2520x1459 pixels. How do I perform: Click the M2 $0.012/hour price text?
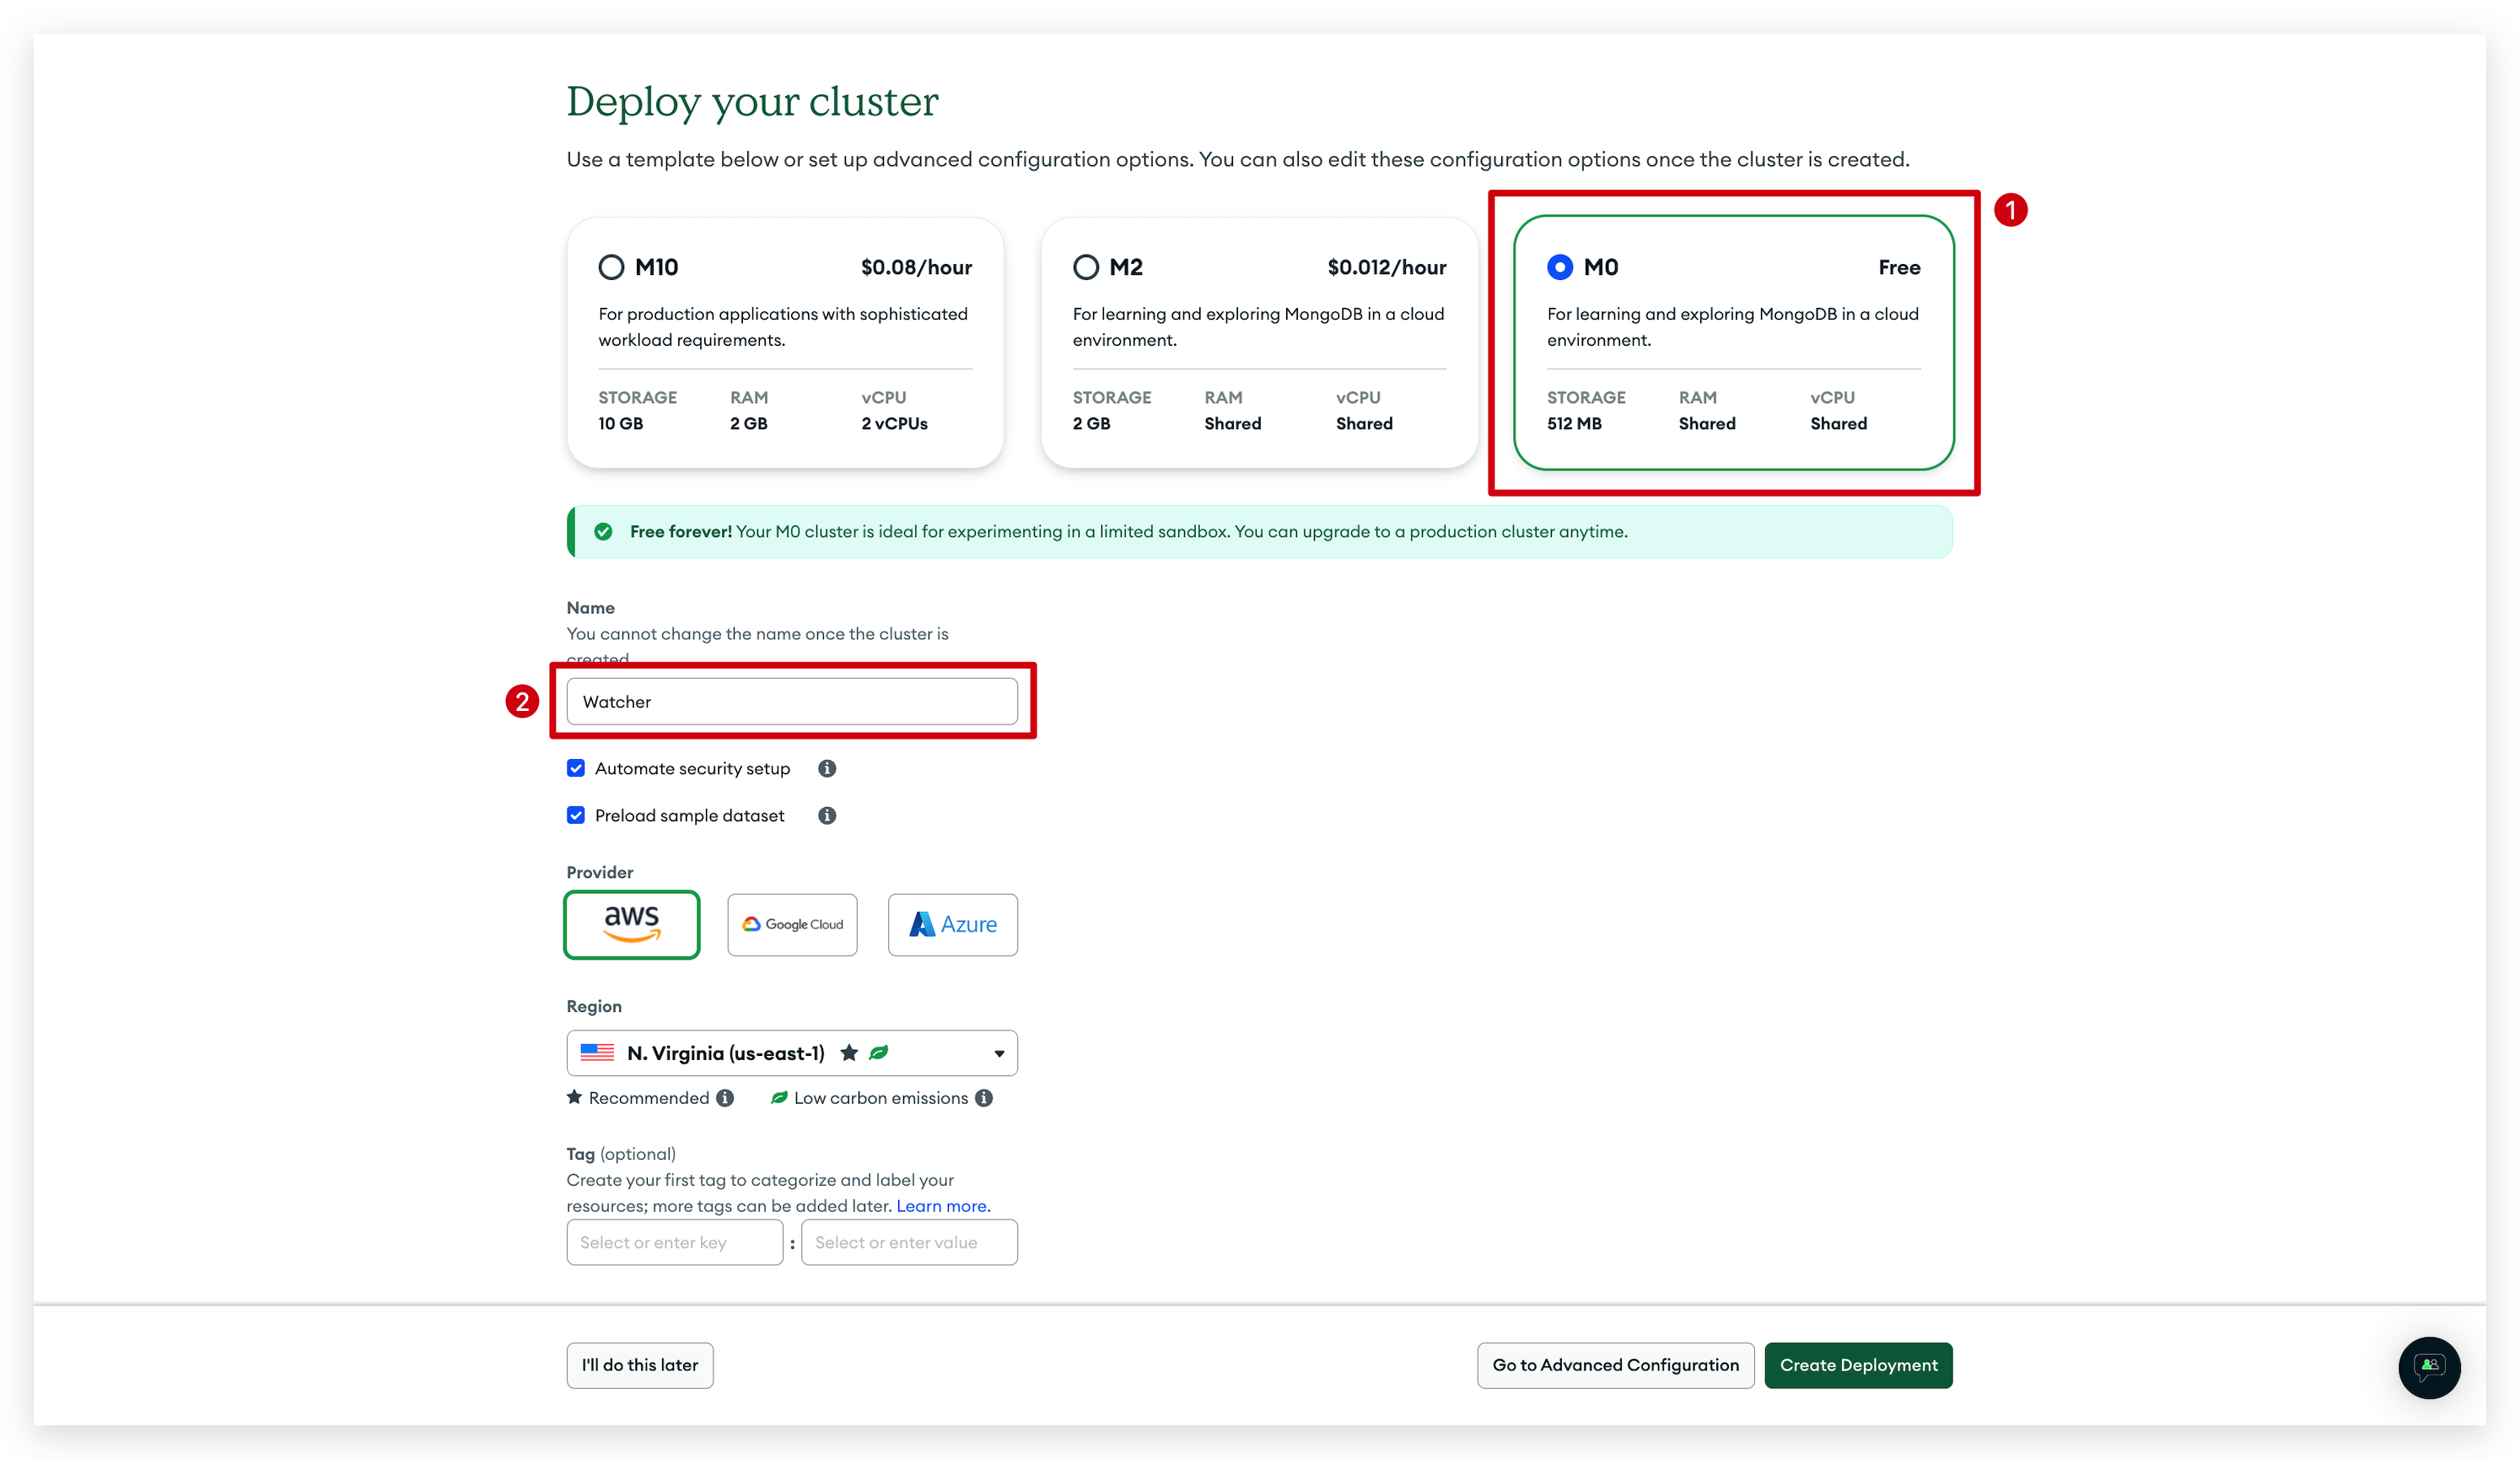point(1386,267)
